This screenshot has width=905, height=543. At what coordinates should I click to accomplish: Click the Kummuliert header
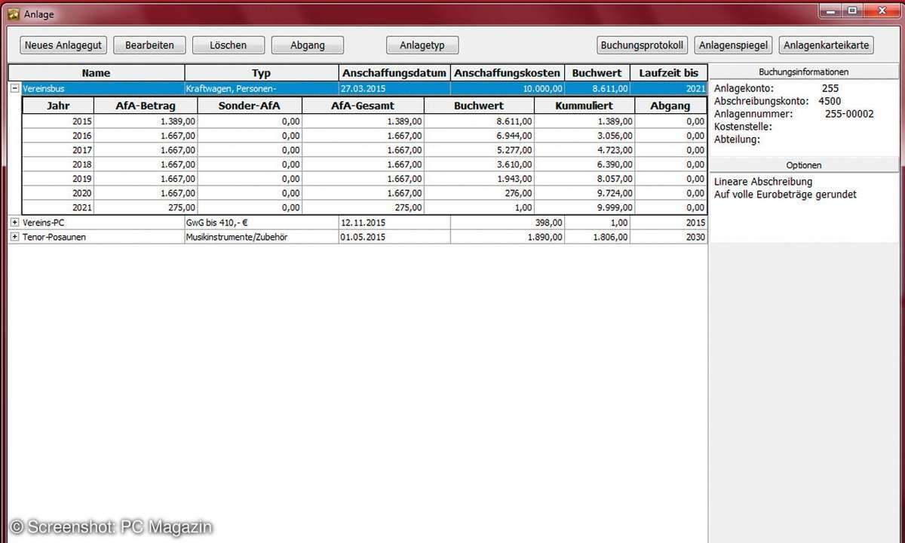coord(584,106)
